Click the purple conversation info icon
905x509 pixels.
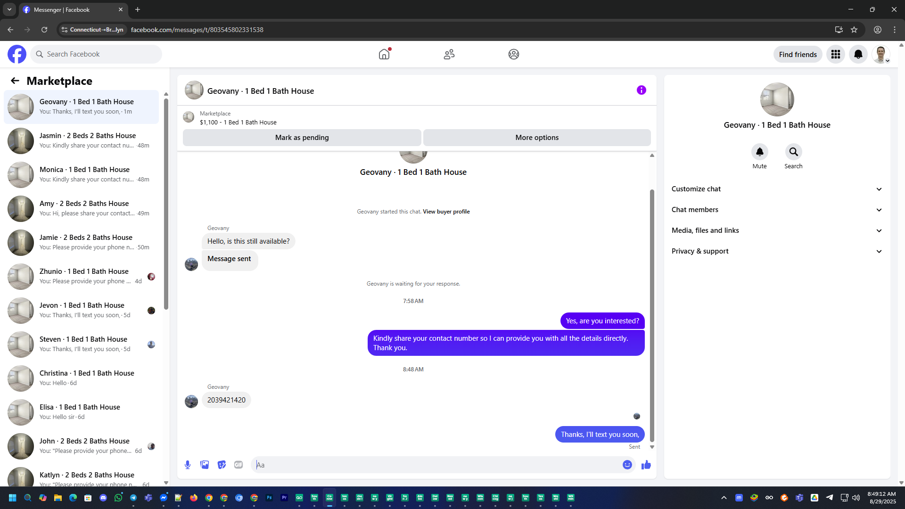tap(641, 90)
